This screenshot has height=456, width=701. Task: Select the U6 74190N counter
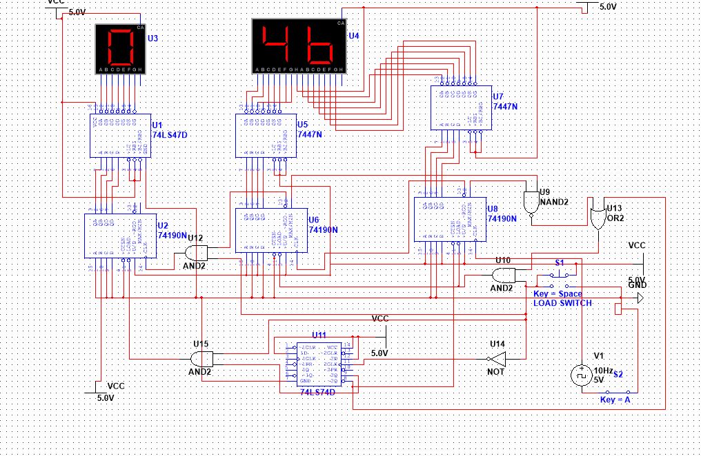[271, 231]
